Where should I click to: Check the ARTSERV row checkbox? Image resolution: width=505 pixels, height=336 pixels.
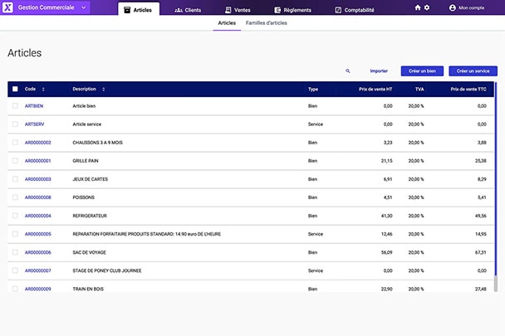[x=15, y=124]
